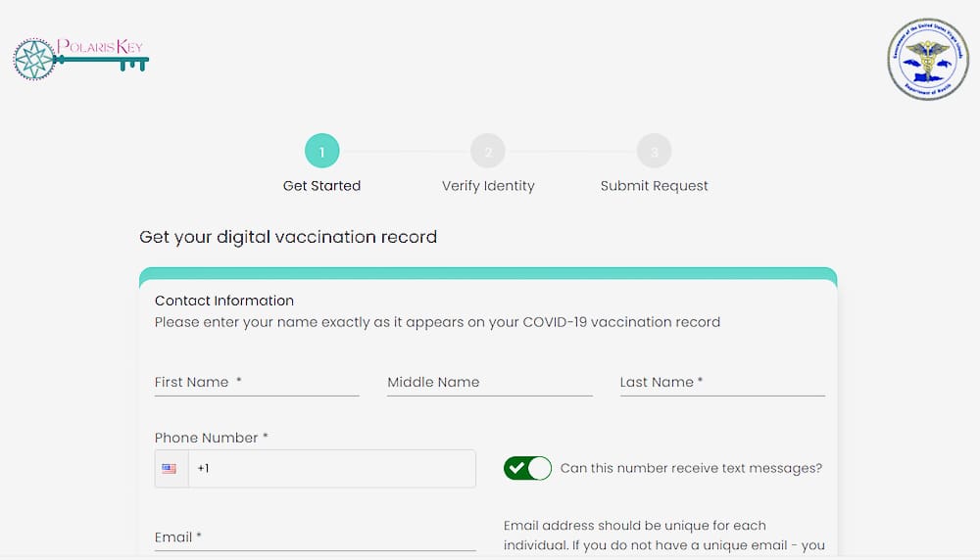Select the step 1 circle
Screen dimensions: 980x560
321,151
